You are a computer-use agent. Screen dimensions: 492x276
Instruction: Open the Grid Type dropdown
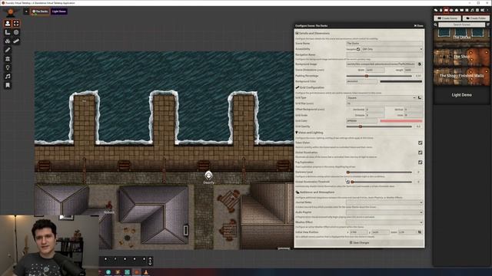[x=381, y=97]
